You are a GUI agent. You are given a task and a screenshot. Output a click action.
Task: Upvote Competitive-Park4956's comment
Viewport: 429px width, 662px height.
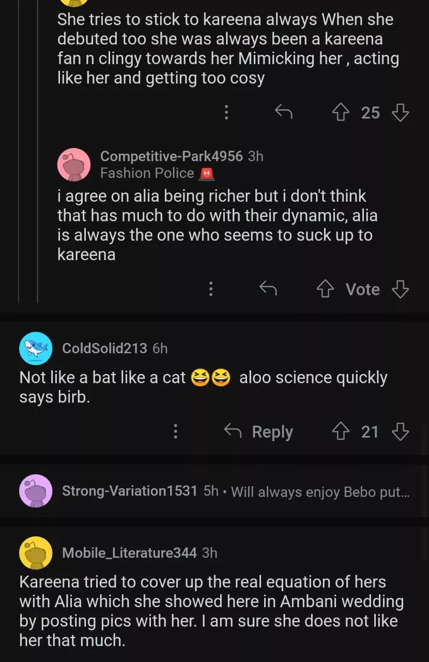325,290
